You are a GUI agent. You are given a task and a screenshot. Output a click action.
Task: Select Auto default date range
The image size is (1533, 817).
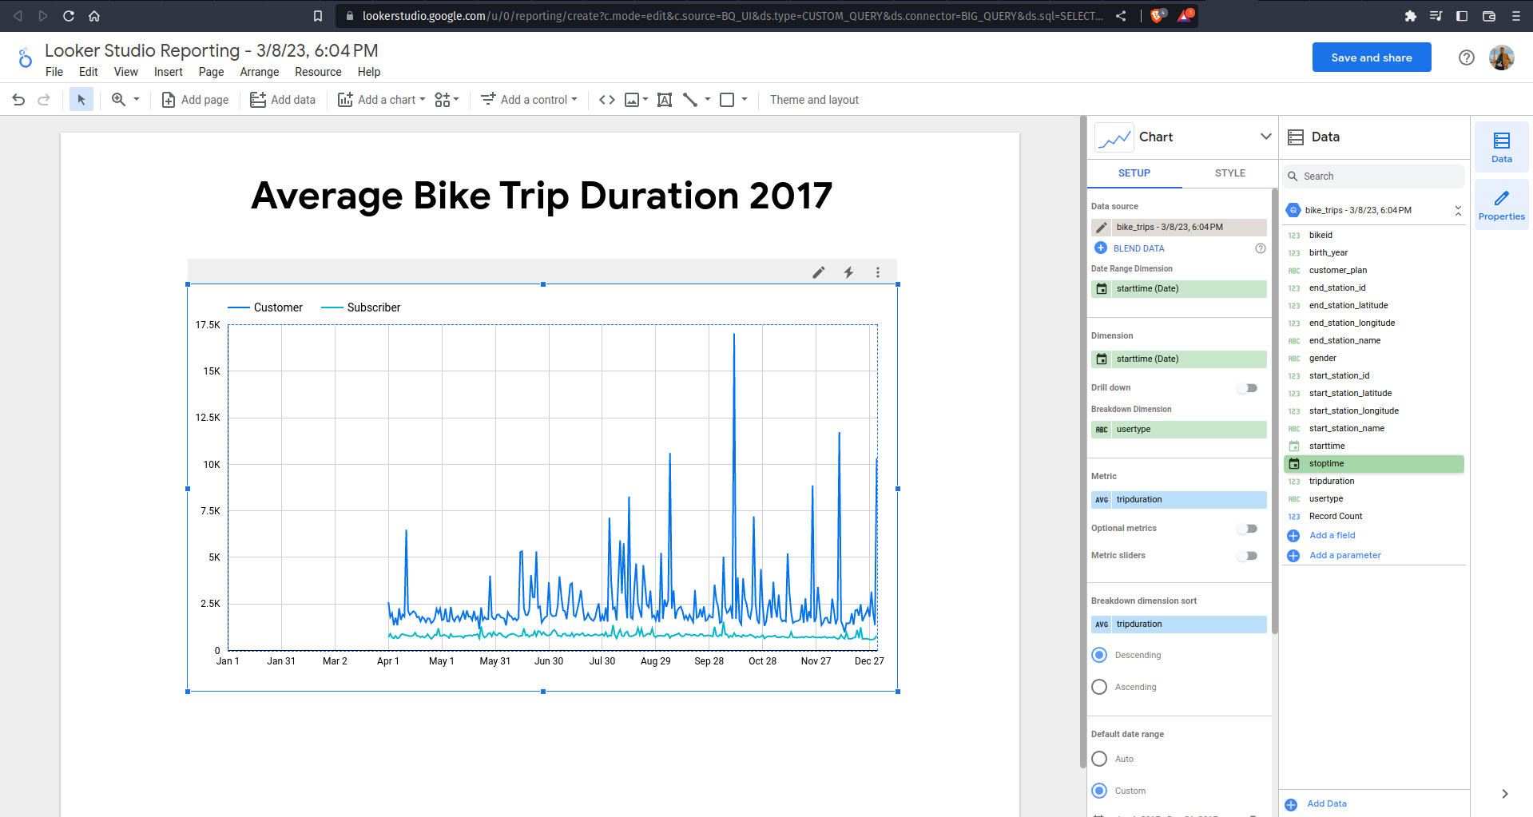(1099, 759)
